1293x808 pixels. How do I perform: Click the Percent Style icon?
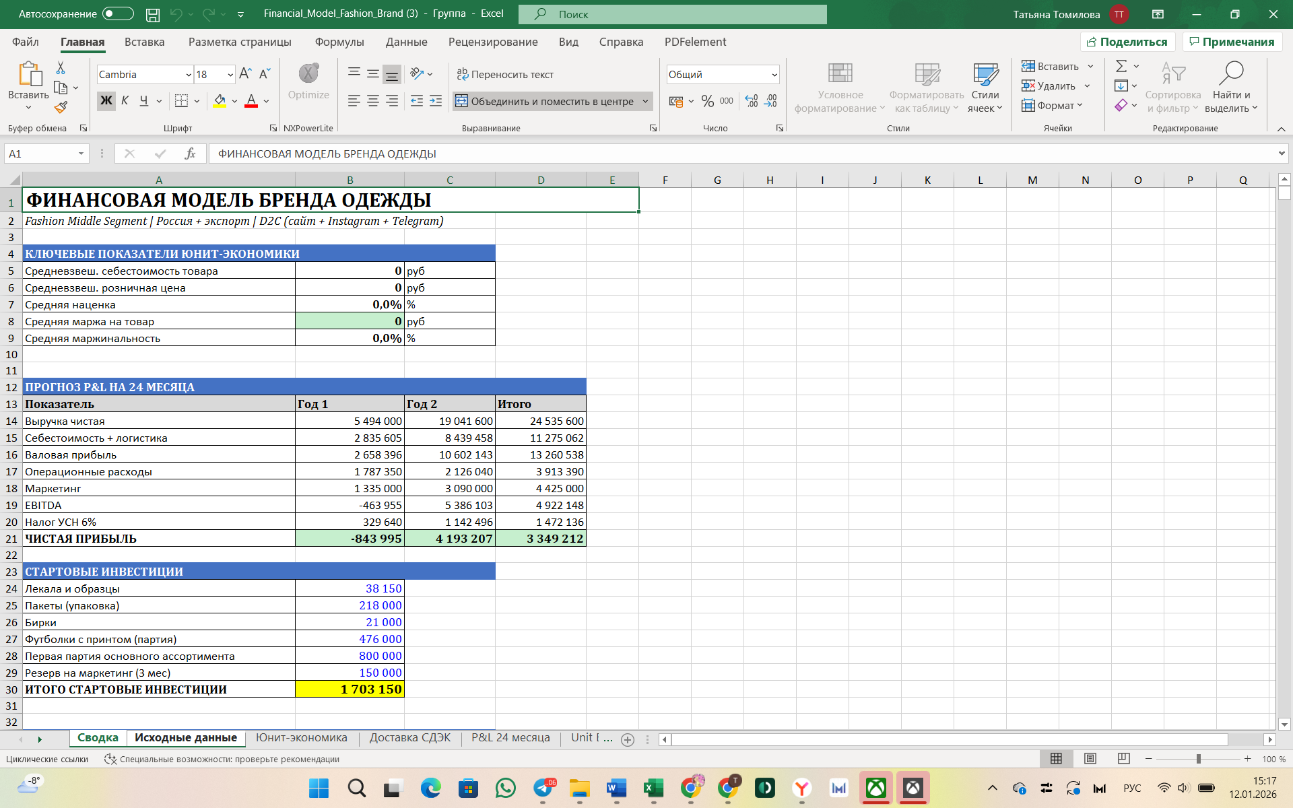(x=707, y=101)
